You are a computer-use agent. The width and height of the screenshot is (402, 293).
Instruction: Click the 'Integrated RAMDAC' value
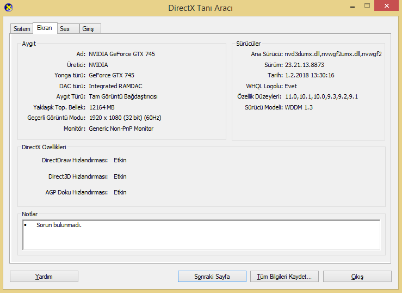click(x=115, y=86)
